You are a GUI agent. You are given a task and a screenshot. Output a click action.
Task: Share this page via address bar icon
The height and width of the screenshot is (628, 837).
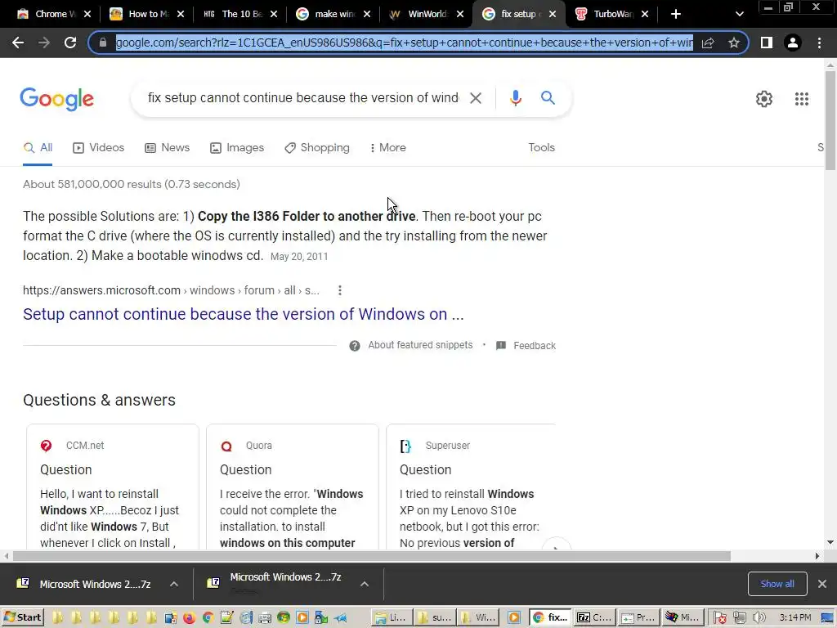click(708, 43)
